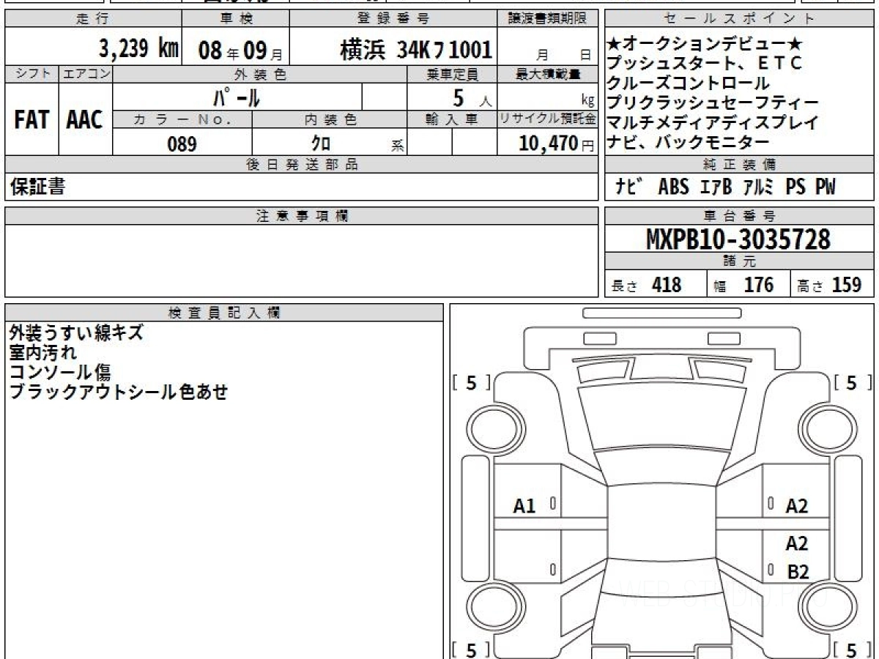Click the B2 damage mark on diagram
The image size is (879, 659).
coord(797,573)
